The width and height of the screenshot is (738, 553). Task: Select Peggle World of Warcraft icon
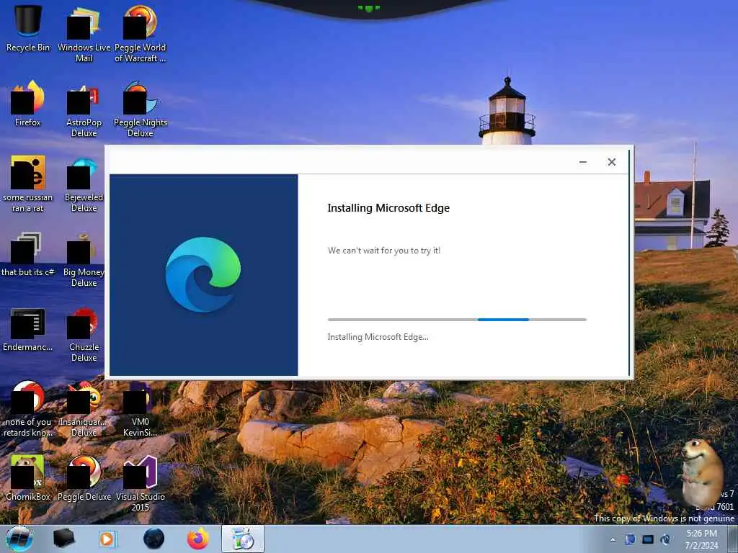[x=141, y=33]
